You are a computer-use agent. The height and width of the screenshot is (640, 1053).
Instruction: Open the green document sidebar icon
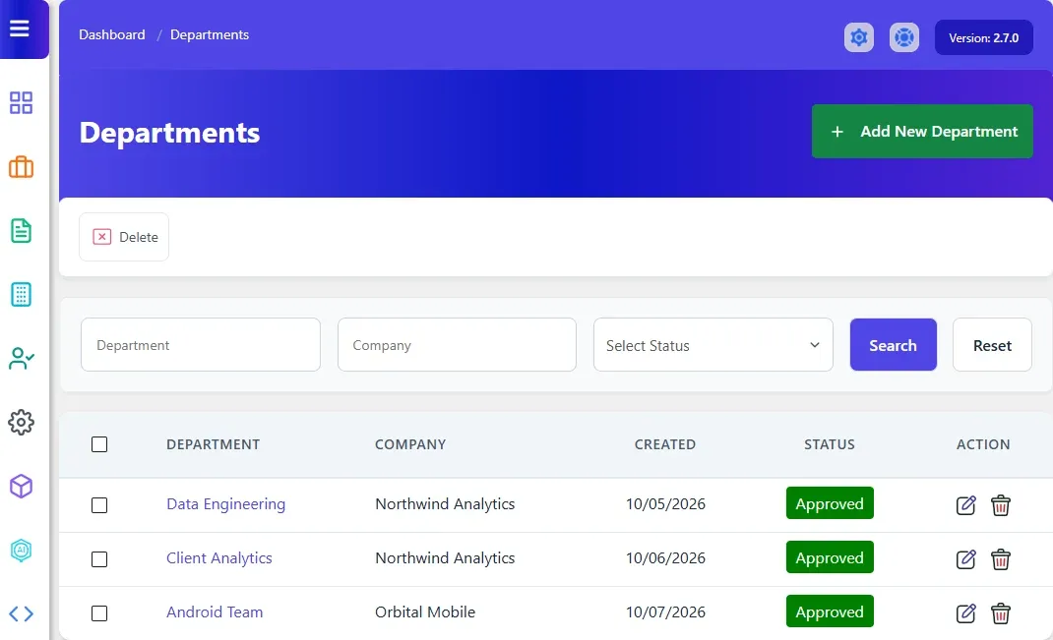click(x=21, y=231)
